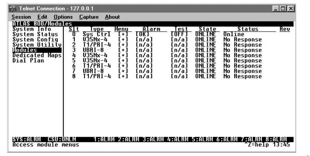Click the 13:45 clock readout
This screenshot has height=156, width=310.
click(281, 145)
